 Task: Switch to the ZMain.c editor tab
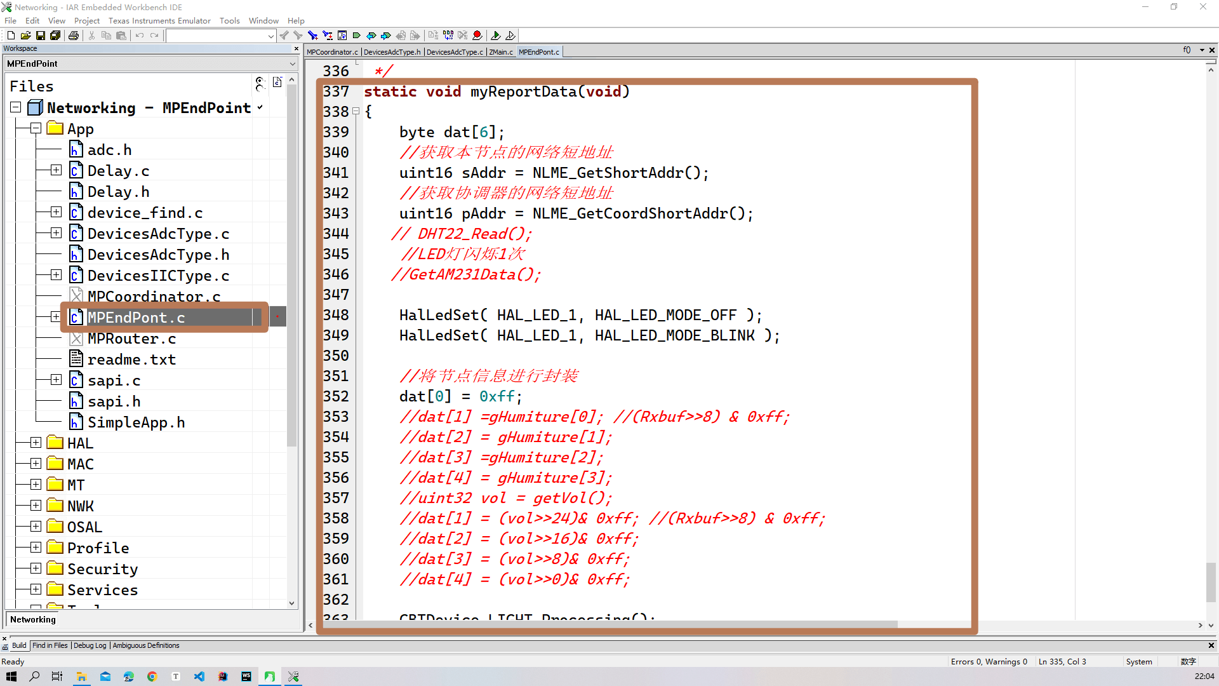(500, 52)
